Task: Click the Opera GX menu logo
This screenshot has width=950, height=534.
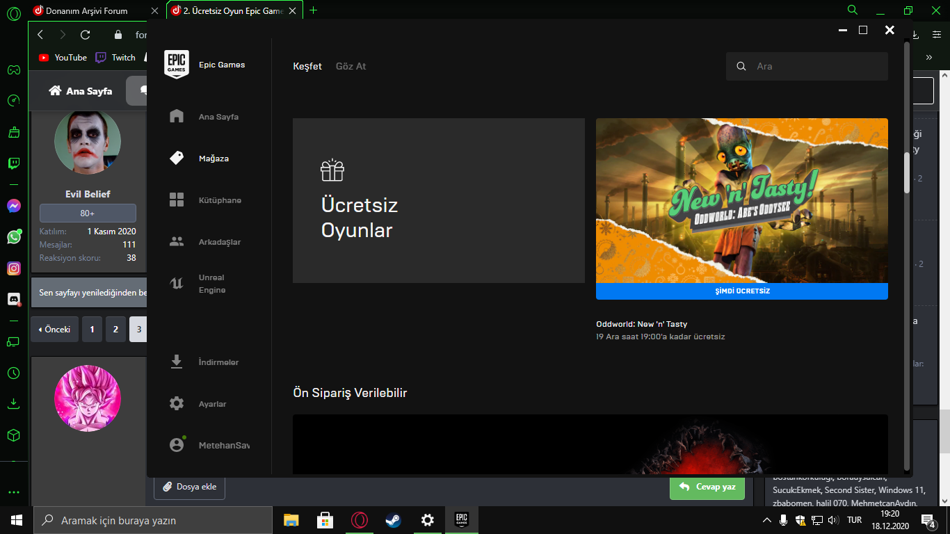Action: (x=14, y=13)
